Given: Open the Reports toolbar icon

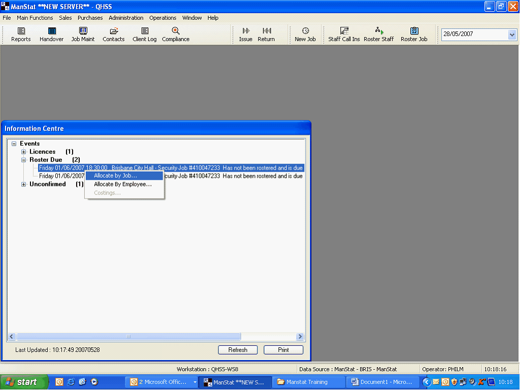Looking at the screenshot, I should (21, 31).
